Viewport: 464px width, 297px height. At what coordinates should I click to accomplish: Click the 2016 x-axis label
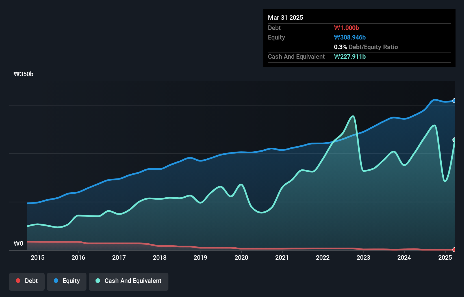[x=78, y=258]
